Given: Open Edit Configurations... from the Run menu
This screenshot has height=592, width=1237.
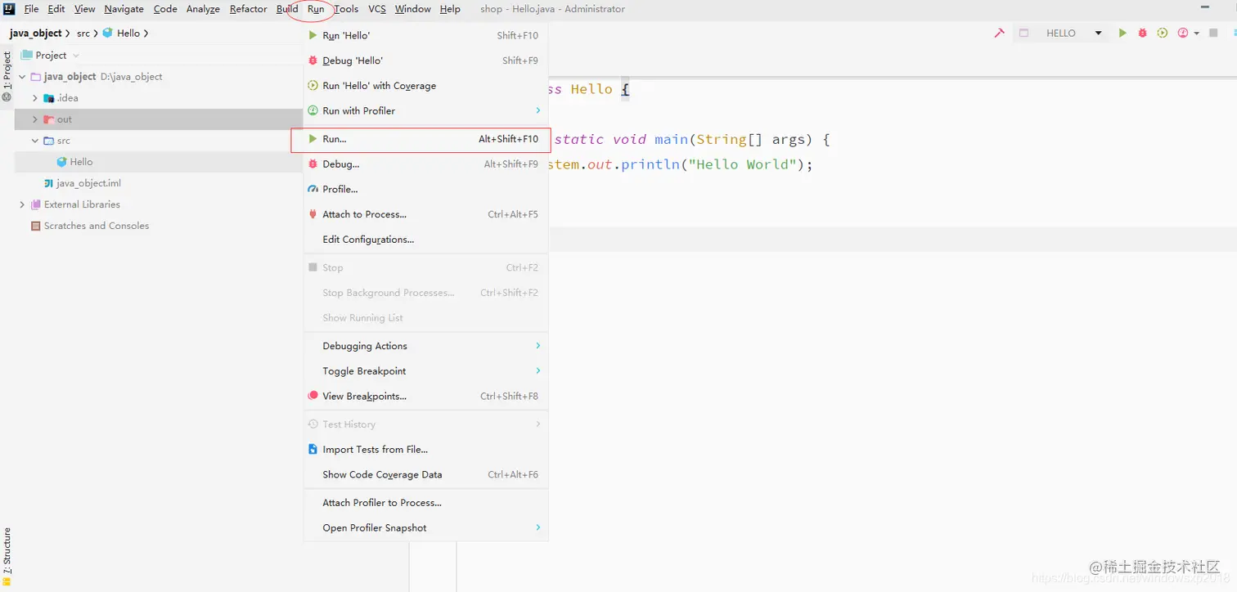Looking at the screenshot, I should pyautogui.click(x=425, y=240).
